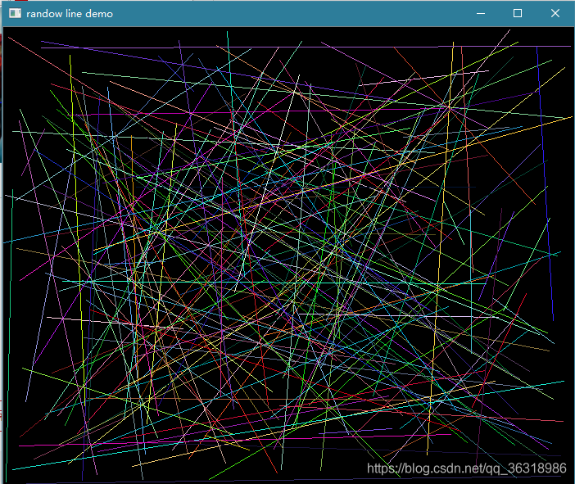The image size is (575, 484).
Task: Minimize the randow line demo window
Action: pos(481,14)
